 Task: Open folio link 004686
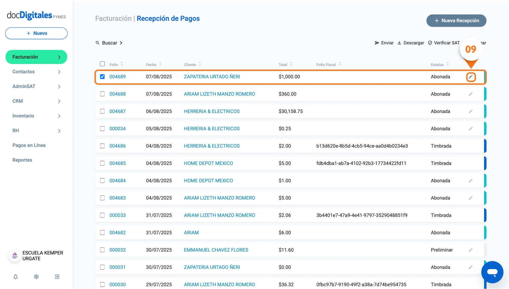[x=117, y=146]
